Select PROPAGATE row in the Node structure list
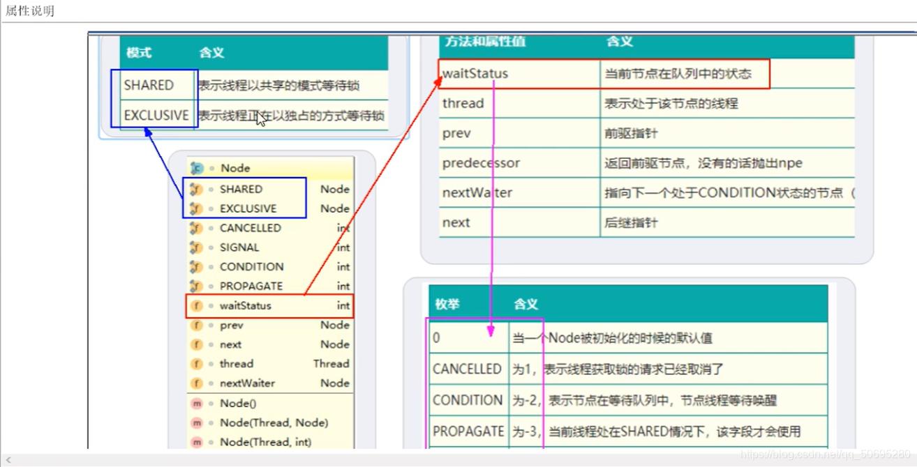 pos(271,286)
